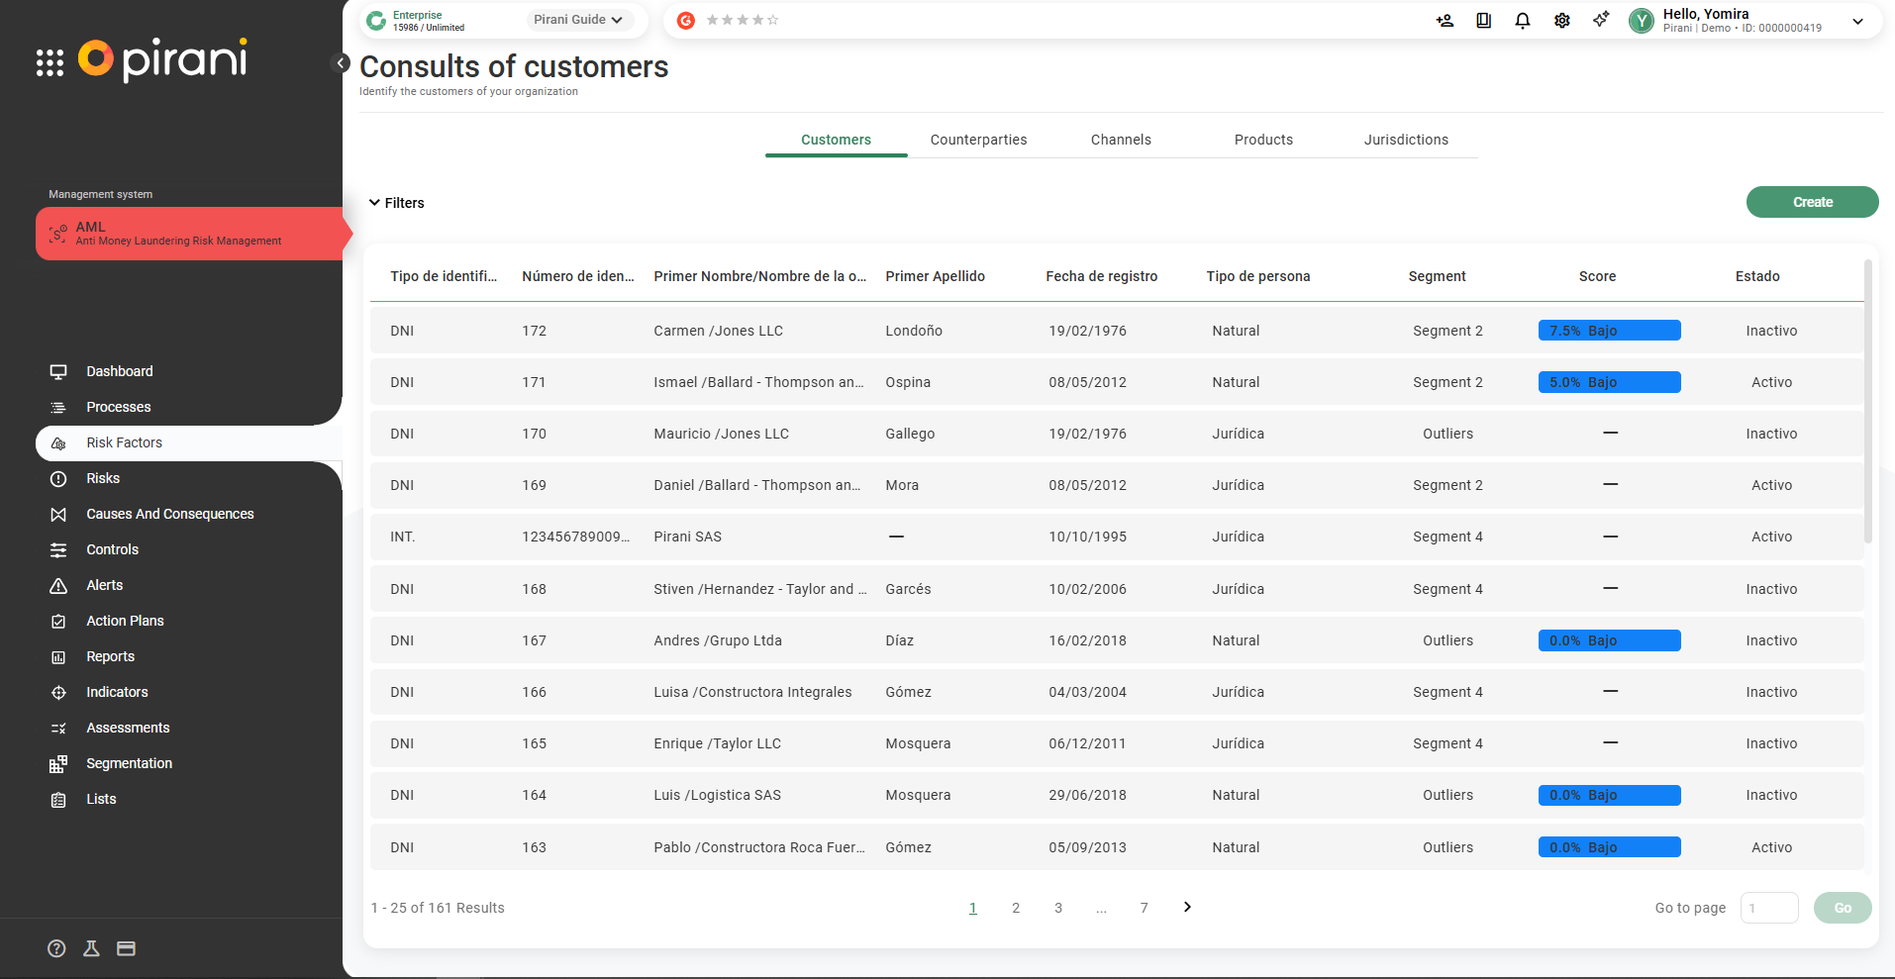Open the app launcher grid icon
This screenshot has width=1895, height=979.
coord(50,63)
